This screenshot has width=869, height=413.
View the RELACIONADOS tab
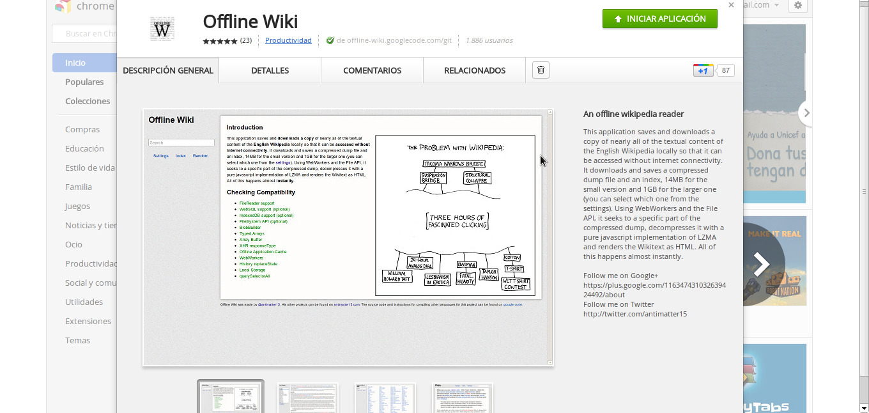click(474, 70)
